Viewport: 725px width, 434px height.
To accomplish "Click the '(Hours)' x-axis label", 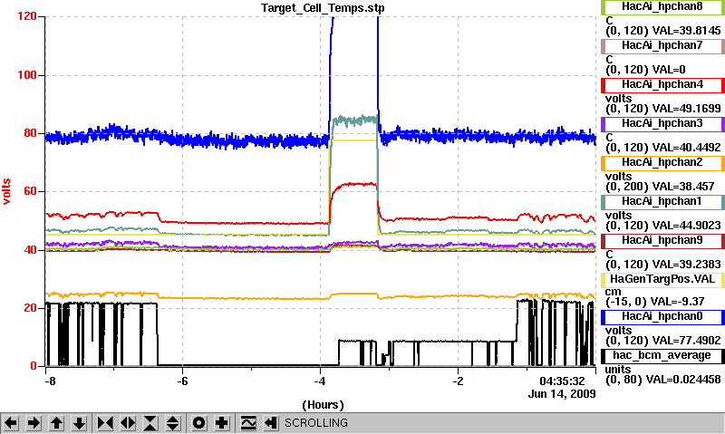I will coord(323,405).
